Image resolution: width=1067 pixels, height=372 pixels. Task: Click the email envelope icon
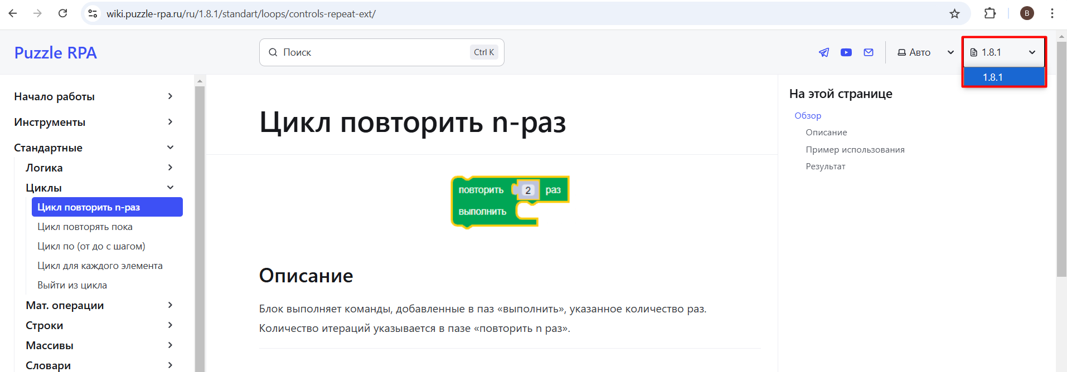[869, 52]
